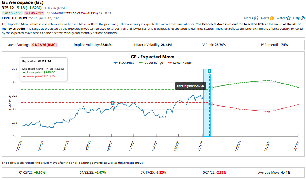Image resolution: width=306 pixels, height=180 pixels.
Task: Click the E marker atop the blue earnings band
Action: (210, 71)
